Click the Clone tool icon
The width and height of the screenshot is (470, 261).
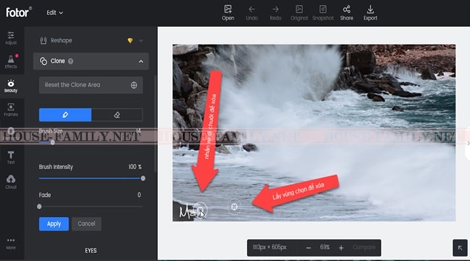[x=43, y=61]
